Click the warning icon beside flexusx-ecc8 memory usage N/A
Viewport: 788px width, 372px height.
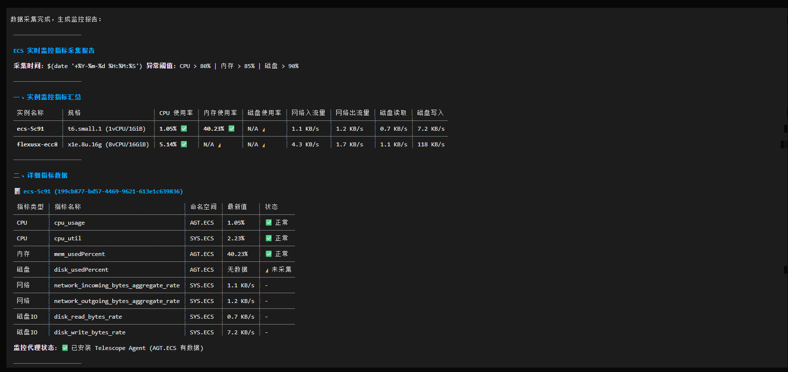coord(220,145)
